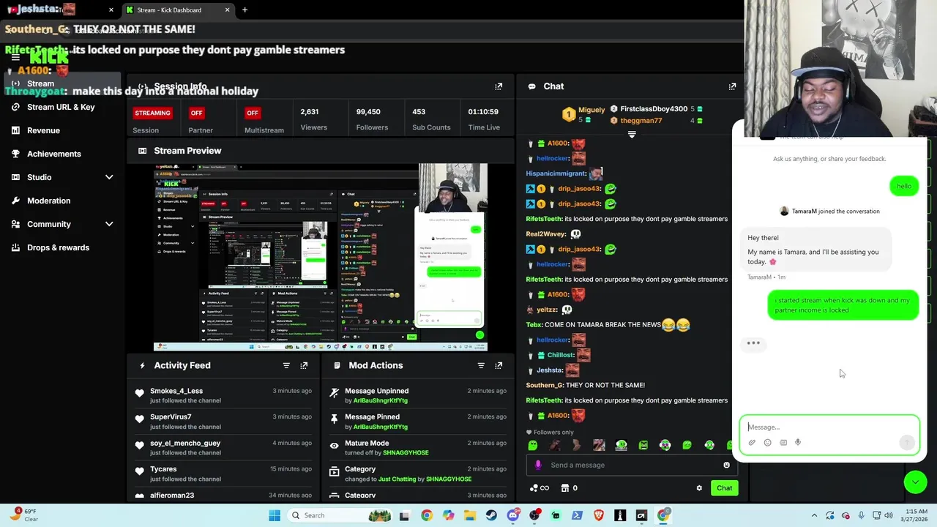Open a new browser tab
937x527 pixels.
(244, 10)
